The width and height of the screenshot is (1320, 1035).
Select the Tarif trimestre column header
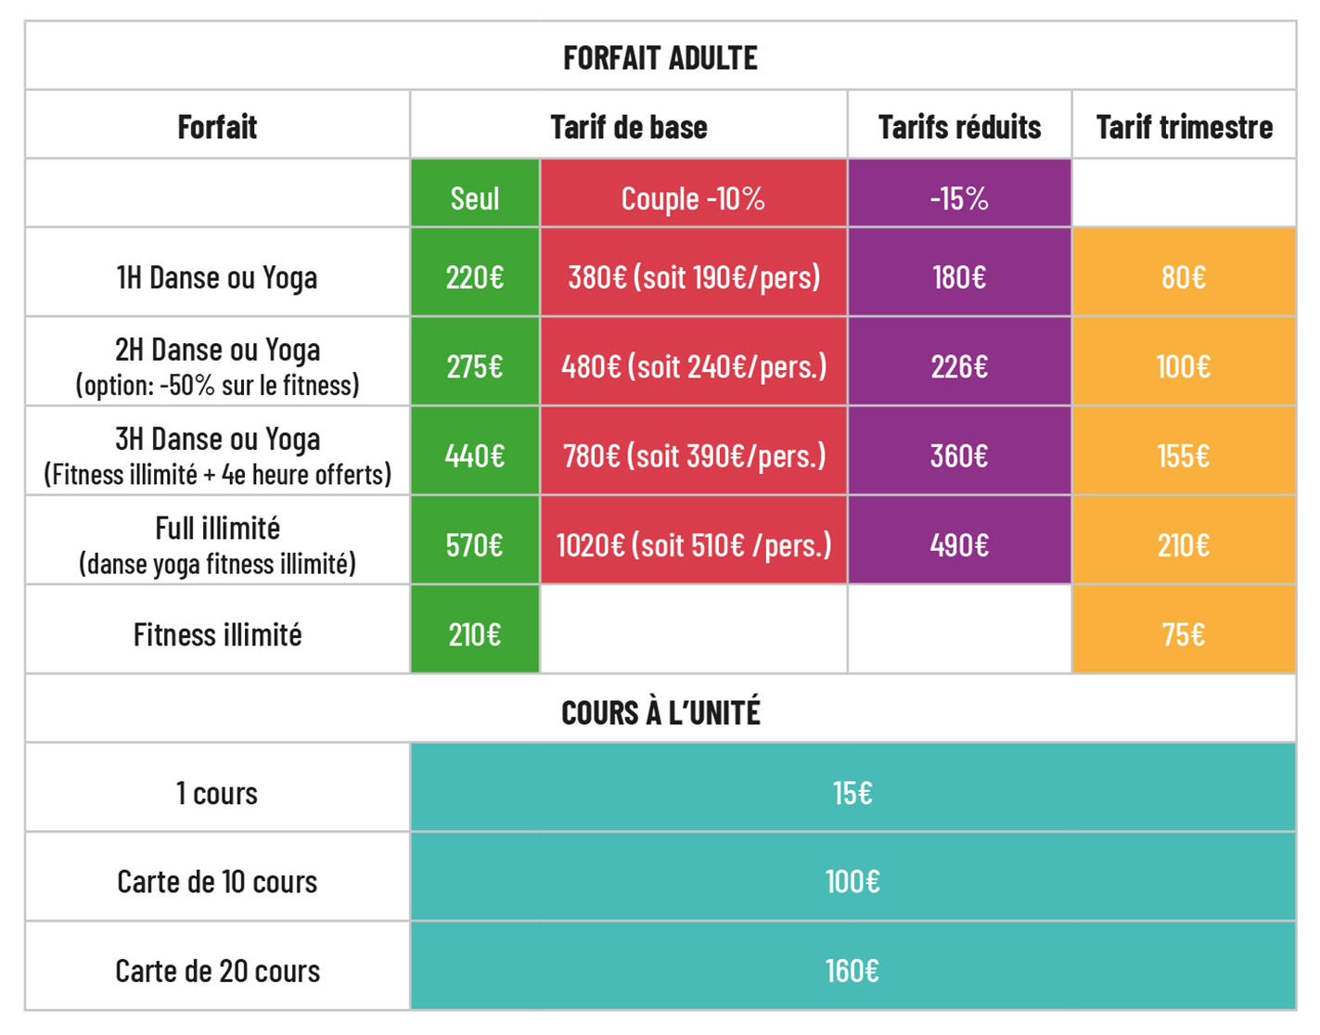pos(1184,127)
